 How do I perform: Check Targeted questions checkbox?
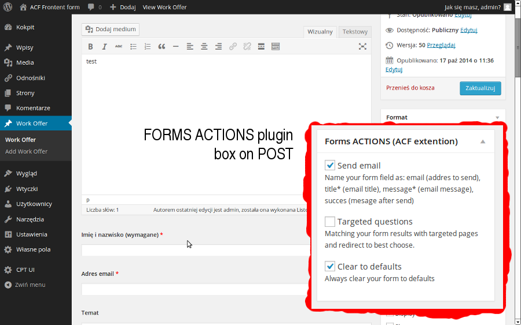coord(329,221)
